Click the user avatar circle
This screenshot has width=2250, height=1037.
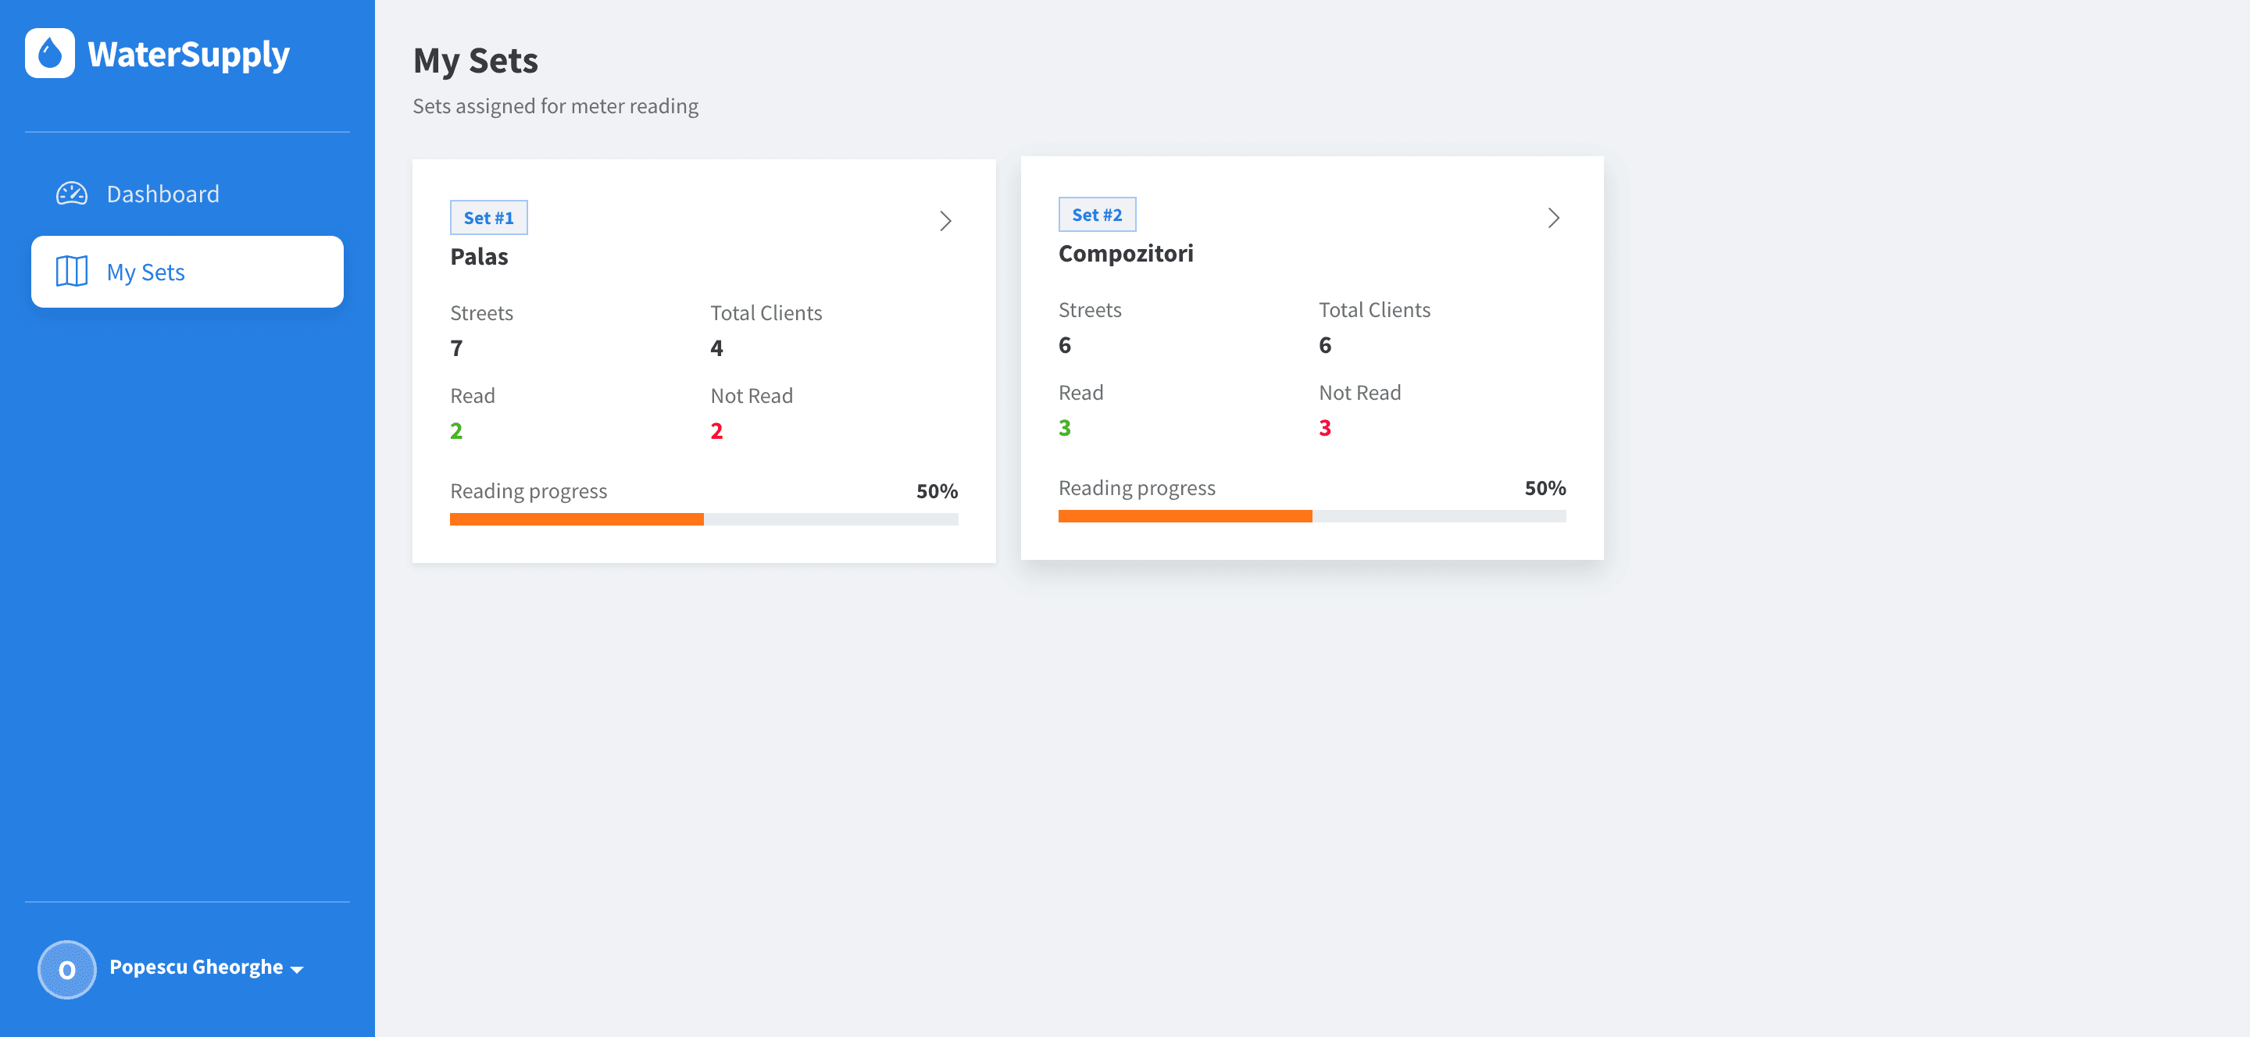coord(66,969)
